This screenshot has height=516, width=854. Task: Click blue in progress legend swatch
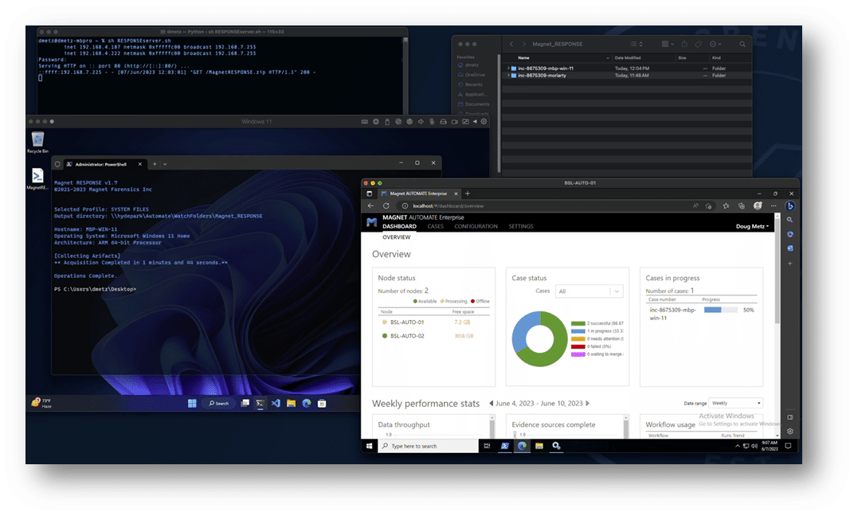(x=578, y=331)
